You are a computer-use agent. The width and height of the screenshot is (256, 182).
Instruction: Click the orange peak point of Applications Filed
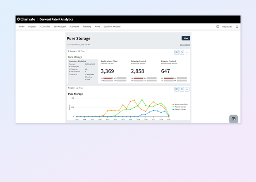point(134,100)
